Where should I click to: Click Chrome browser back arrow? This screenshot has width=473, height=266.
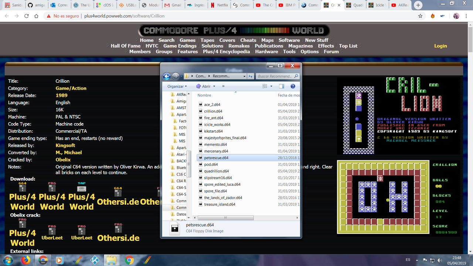[x=7, y=16]
